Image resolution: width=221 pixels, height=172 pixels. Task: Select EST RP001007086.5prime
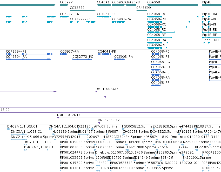coord(77,147)
